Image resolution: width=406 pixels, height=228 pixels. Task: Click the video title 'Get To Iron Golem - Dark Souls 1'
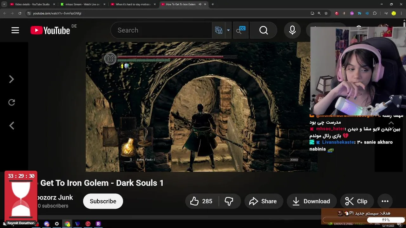point(102,183)
